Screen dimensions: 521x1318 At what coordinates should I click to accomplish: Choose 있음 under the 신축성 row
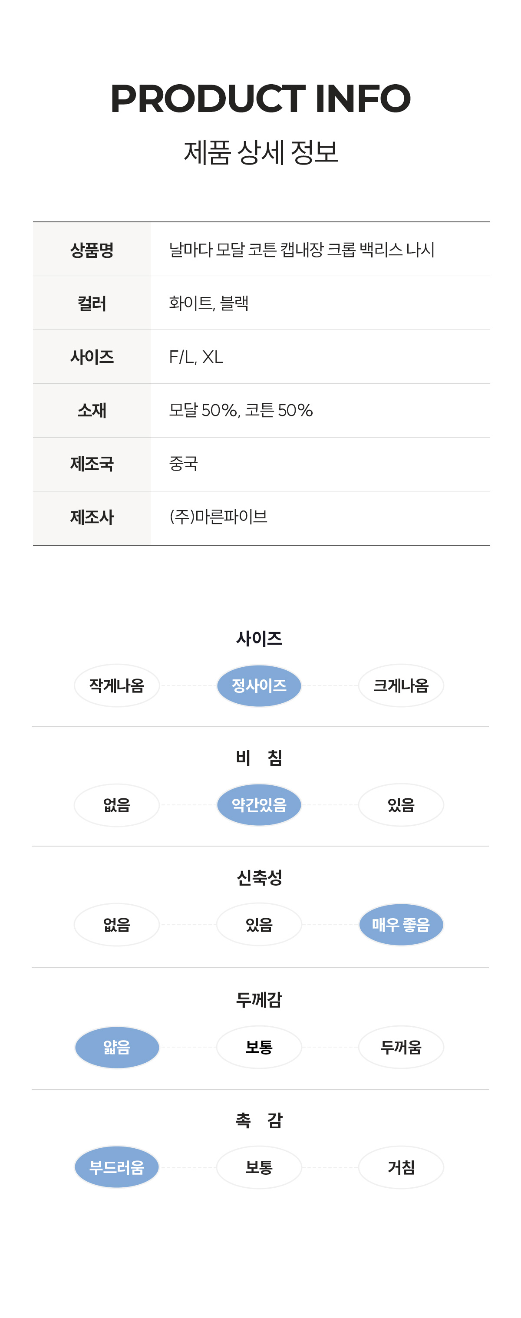pyautogui.click(x=259, y=925)
